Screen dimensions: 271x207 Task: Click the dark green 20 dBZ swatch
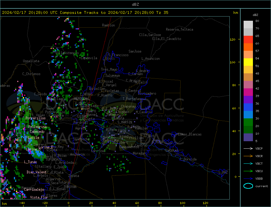[x=248, y=129]
